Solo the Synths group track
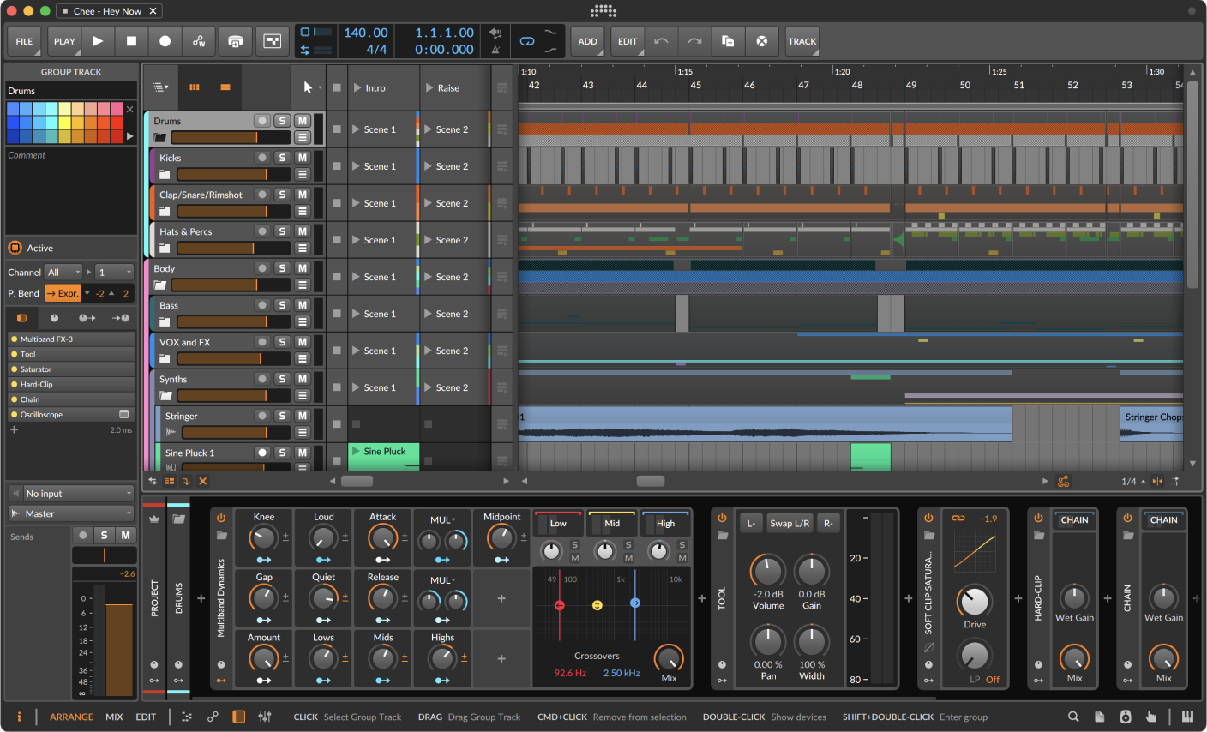 pos(282,379)
